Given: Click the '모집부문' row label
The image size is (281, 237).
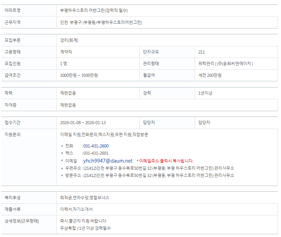Looking at the screenshot, I should 13,40.
